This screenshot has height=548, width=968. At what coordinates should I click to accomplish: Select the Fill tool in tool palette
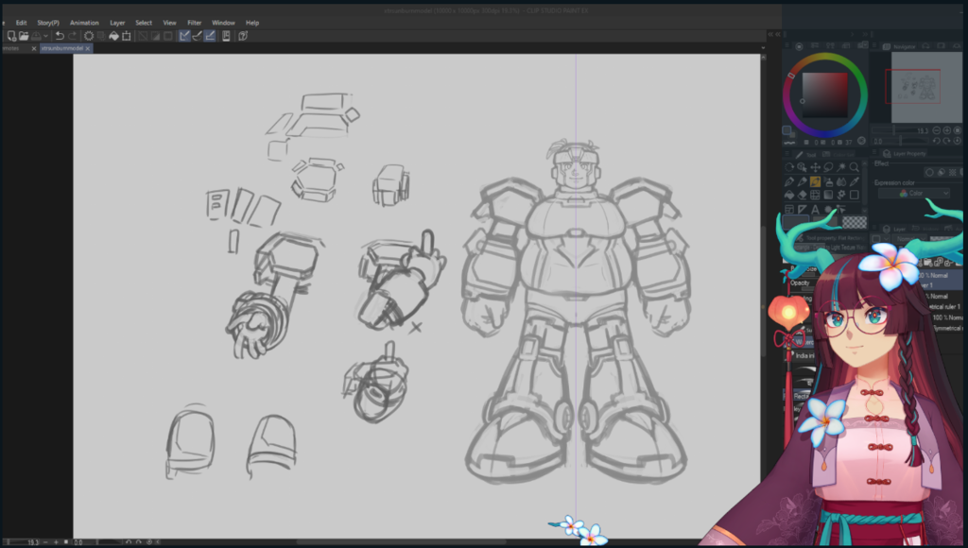789,195
